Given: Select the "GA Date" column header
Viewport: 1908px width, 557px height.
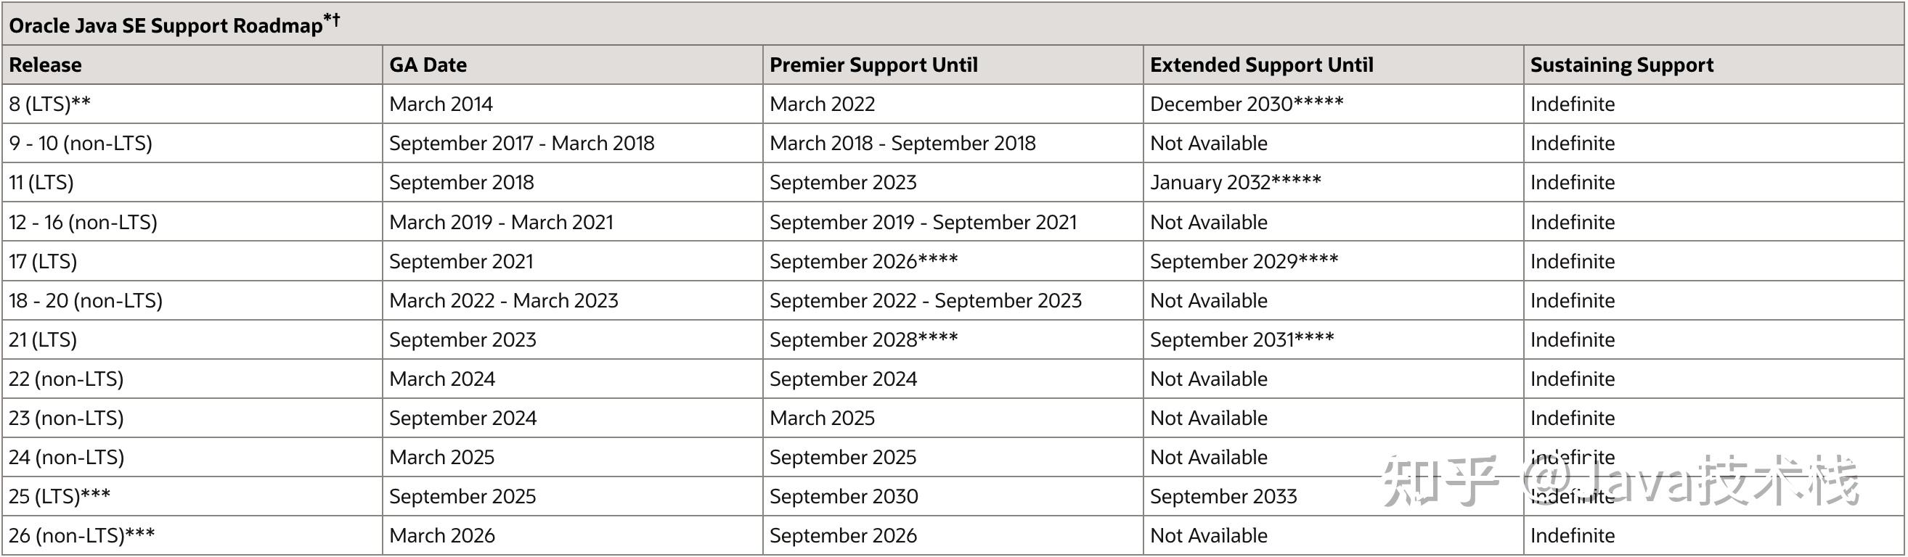Looking at the screenshot, I should [428, 65].
